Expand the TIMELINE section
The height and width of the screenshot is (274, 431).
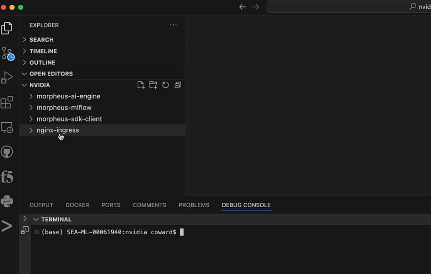click(x=25, y=51)
